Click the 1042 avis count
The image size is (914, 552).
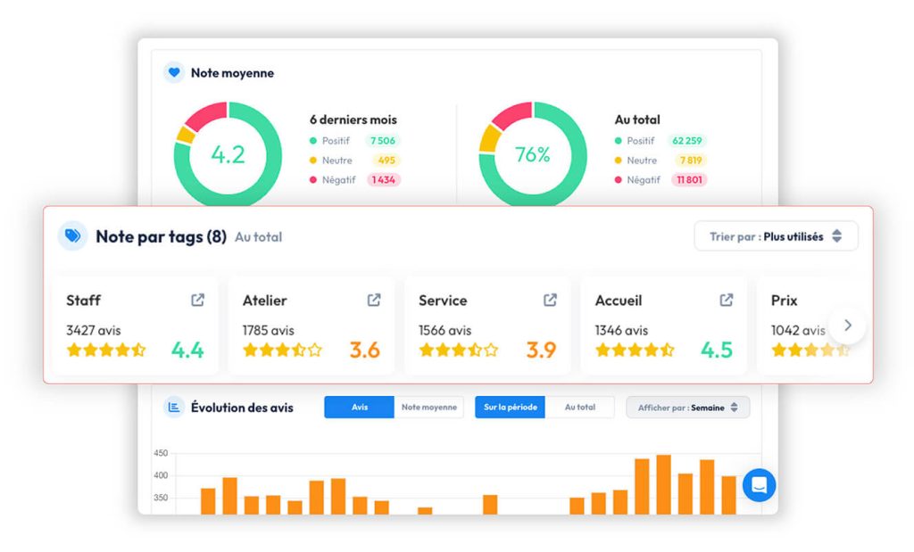click(798, 330)
